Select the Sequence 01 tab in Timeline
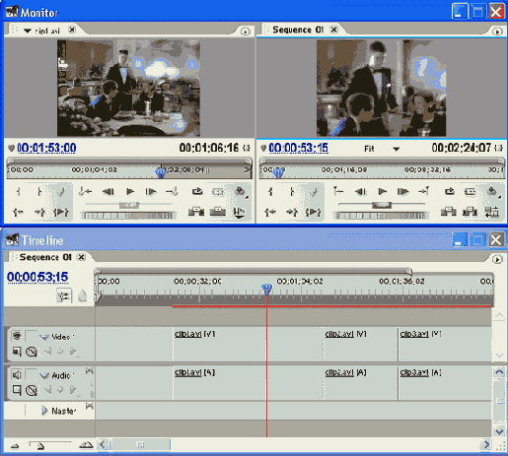Viewport: 508px width, 456px height. [x=45, y=257]
